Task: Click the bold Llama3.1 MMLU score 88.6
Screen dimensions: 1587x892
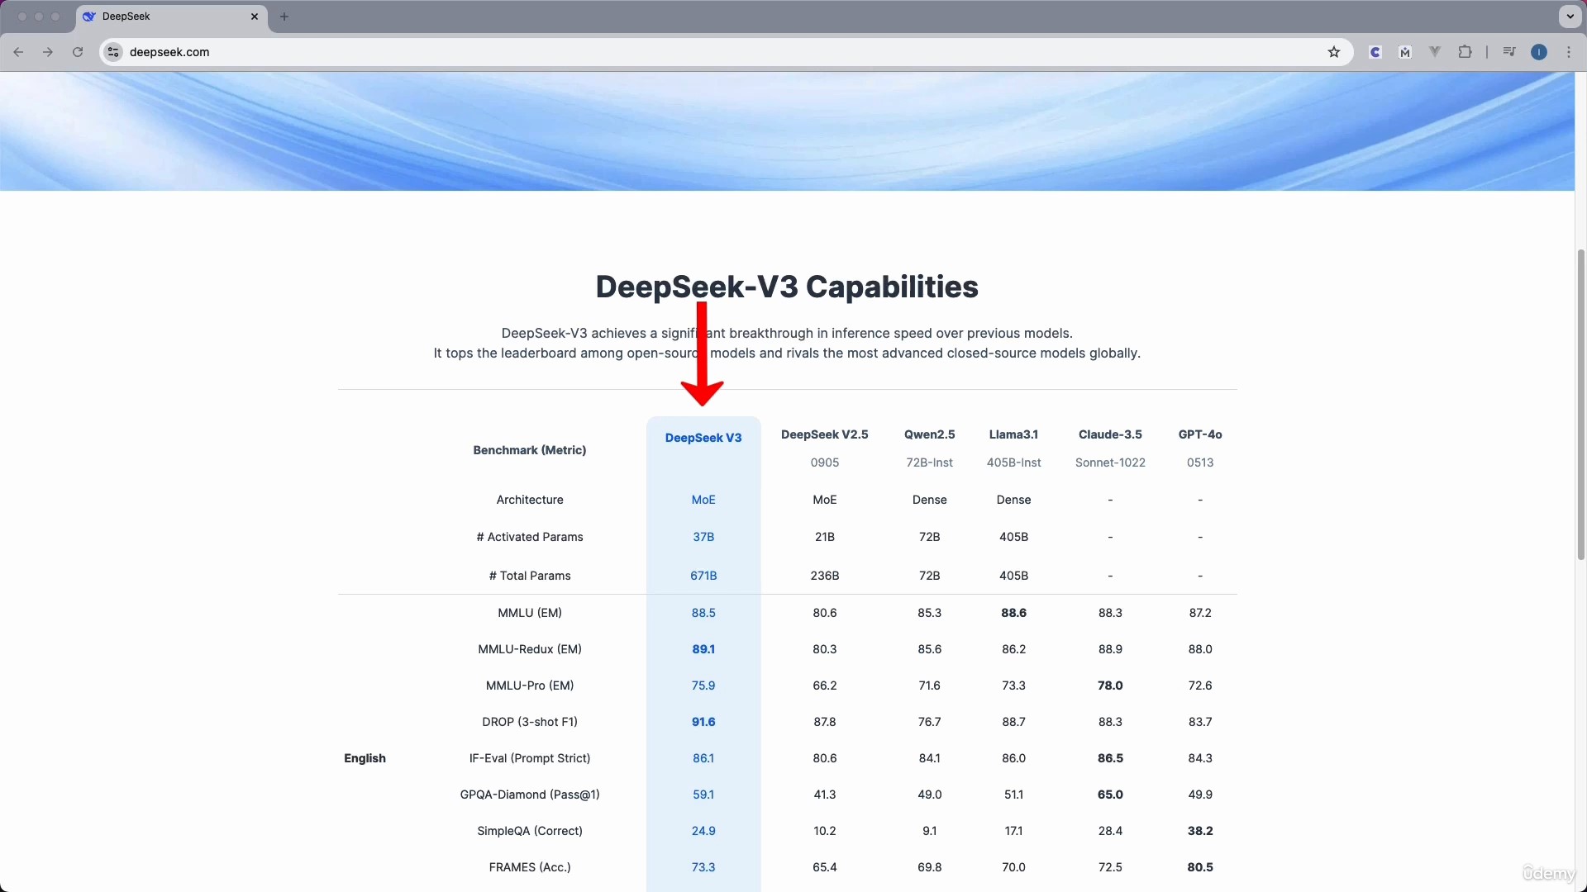Action: (x=1013, y=613)
